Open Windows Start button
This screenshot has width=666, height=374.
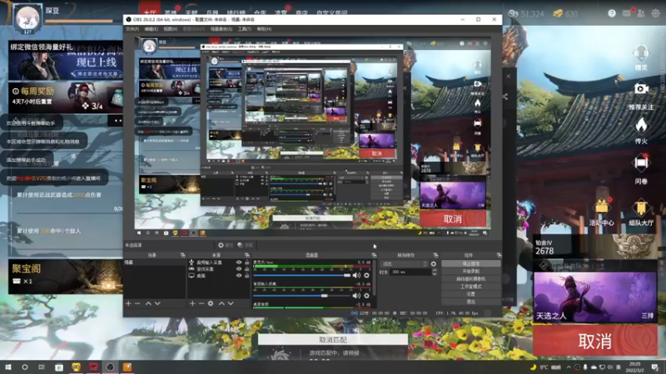[x=8, y=367]
